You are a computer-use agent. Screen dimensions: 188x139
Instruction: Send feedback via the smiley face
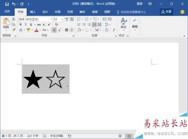182,12
